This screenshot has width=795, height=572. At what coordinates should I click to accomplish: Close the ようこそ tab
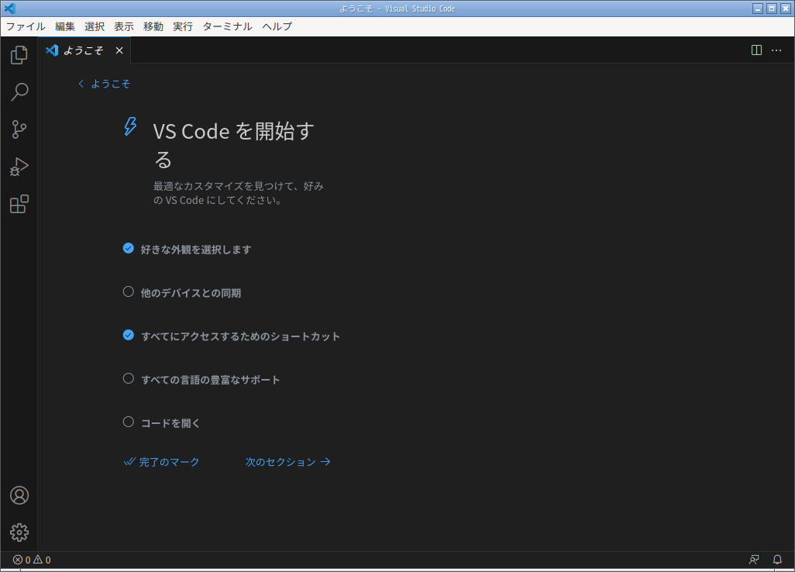pyautogui.click(x=119, y=50)
